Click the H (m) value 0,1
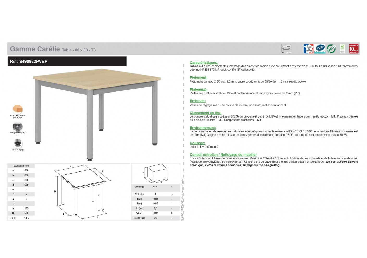Screen dimensions: 367x258 coord(156,208)
